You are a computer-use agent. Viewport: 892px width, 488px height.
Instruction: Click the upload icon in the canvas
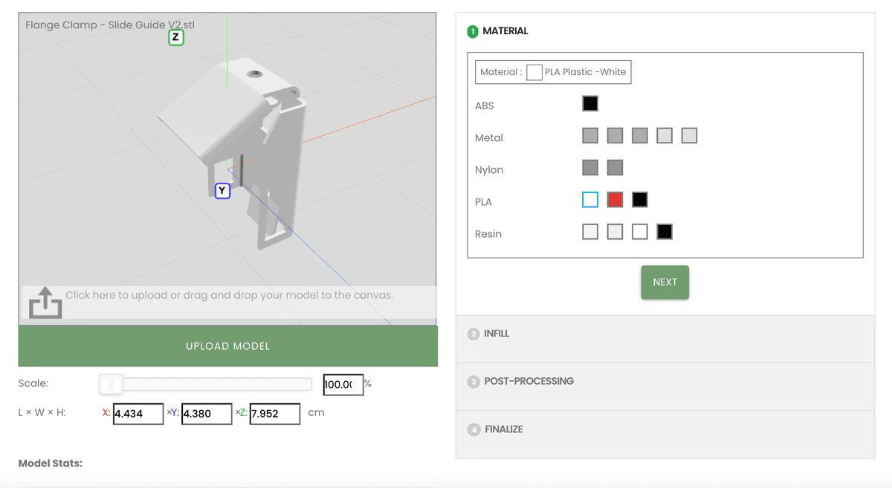click(45, 303)
